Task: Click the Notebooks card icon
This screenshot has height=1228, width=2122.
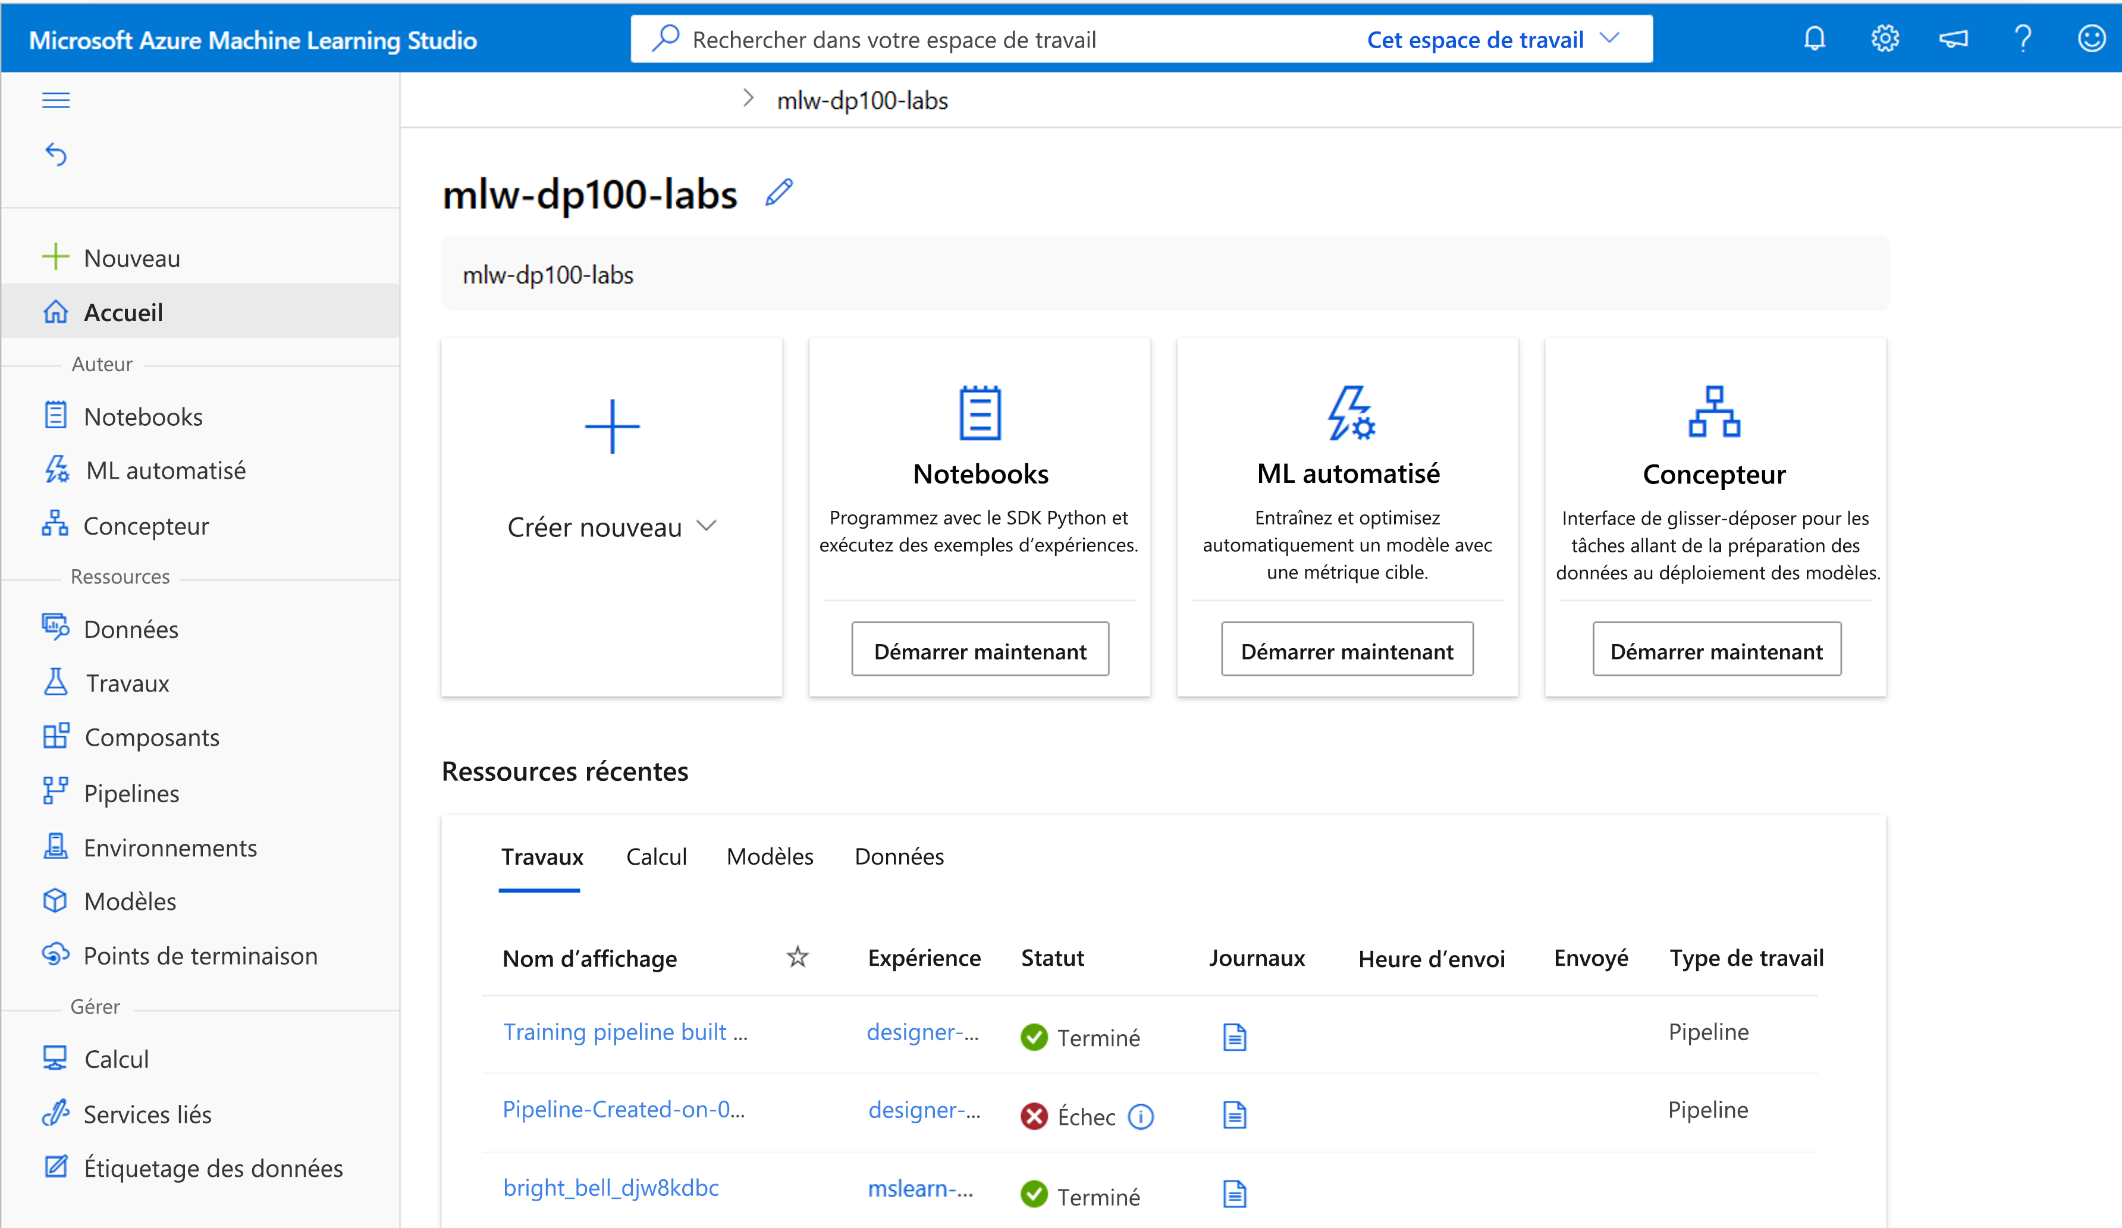Action: coord(980,413)
